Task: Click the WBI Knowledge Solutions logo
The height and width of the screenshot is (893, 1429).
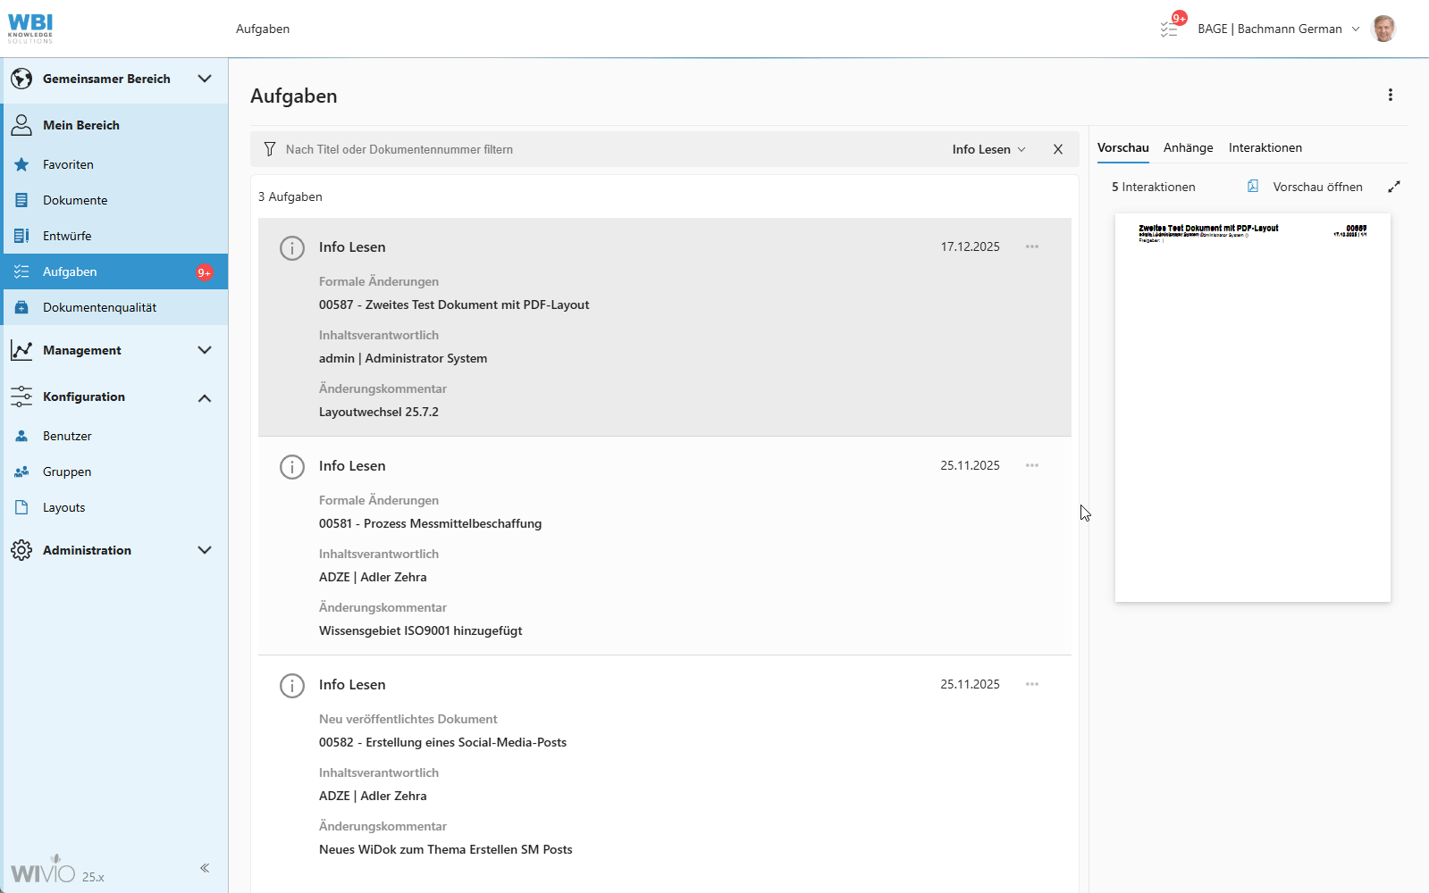Action: tap(30, 29)
